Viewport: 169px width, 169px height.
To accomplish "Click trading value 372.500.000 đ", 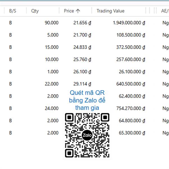I will point(131,47).
